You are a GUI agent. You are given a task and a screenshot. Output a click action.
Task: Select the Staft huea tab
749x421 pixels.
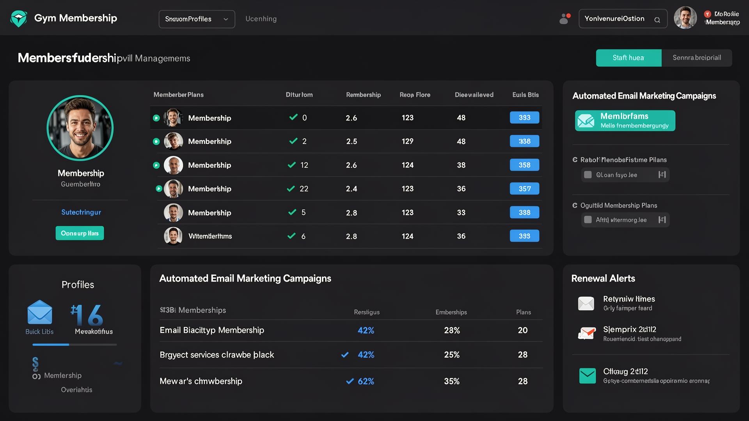coord(628,58)
